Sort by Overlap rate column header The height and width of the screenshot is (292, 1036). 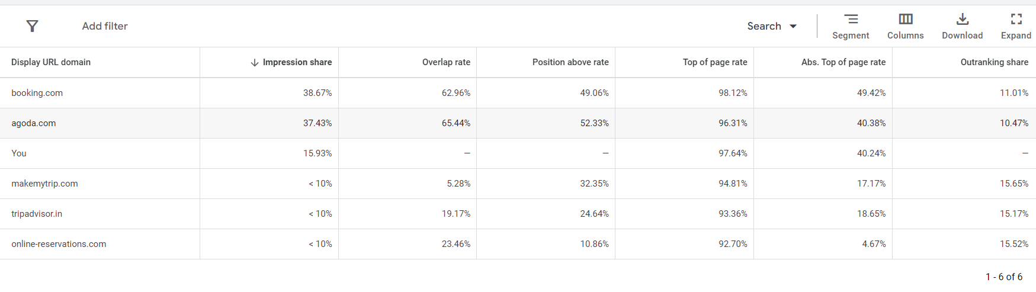(x=446, y=62)
